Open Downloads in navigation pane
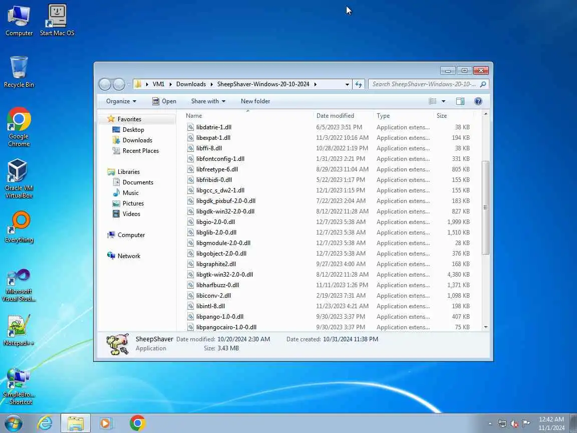This screenshot has height=433, width=577. pos(137,140)
